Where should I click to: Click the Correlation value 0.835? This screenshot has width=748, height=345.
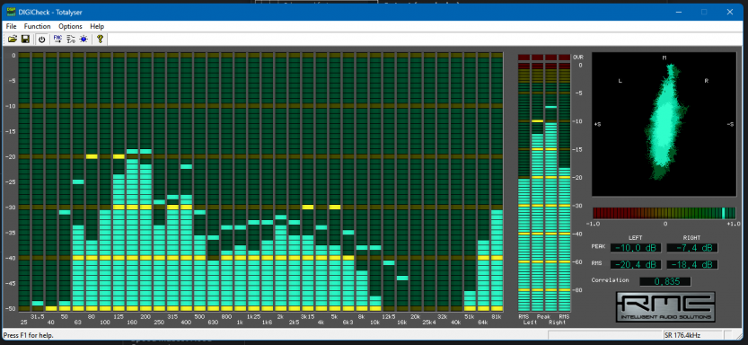tap(665, 281)
